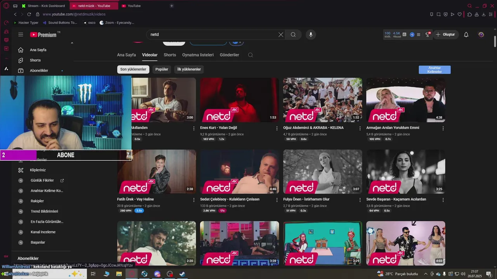Screen dimensions: 497x279
Task: Open Klipleriniz in the sidebar
Action: click(38, 170)
